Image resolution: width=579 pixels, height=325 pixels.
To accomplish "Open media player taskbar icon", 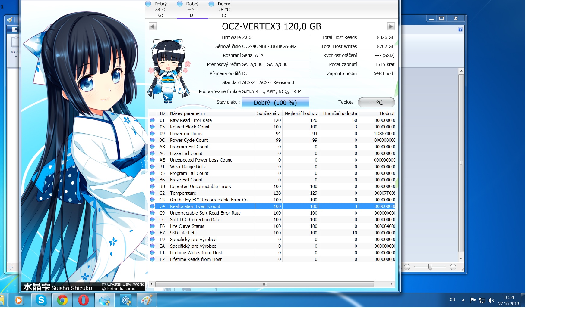I will point(19,300).
